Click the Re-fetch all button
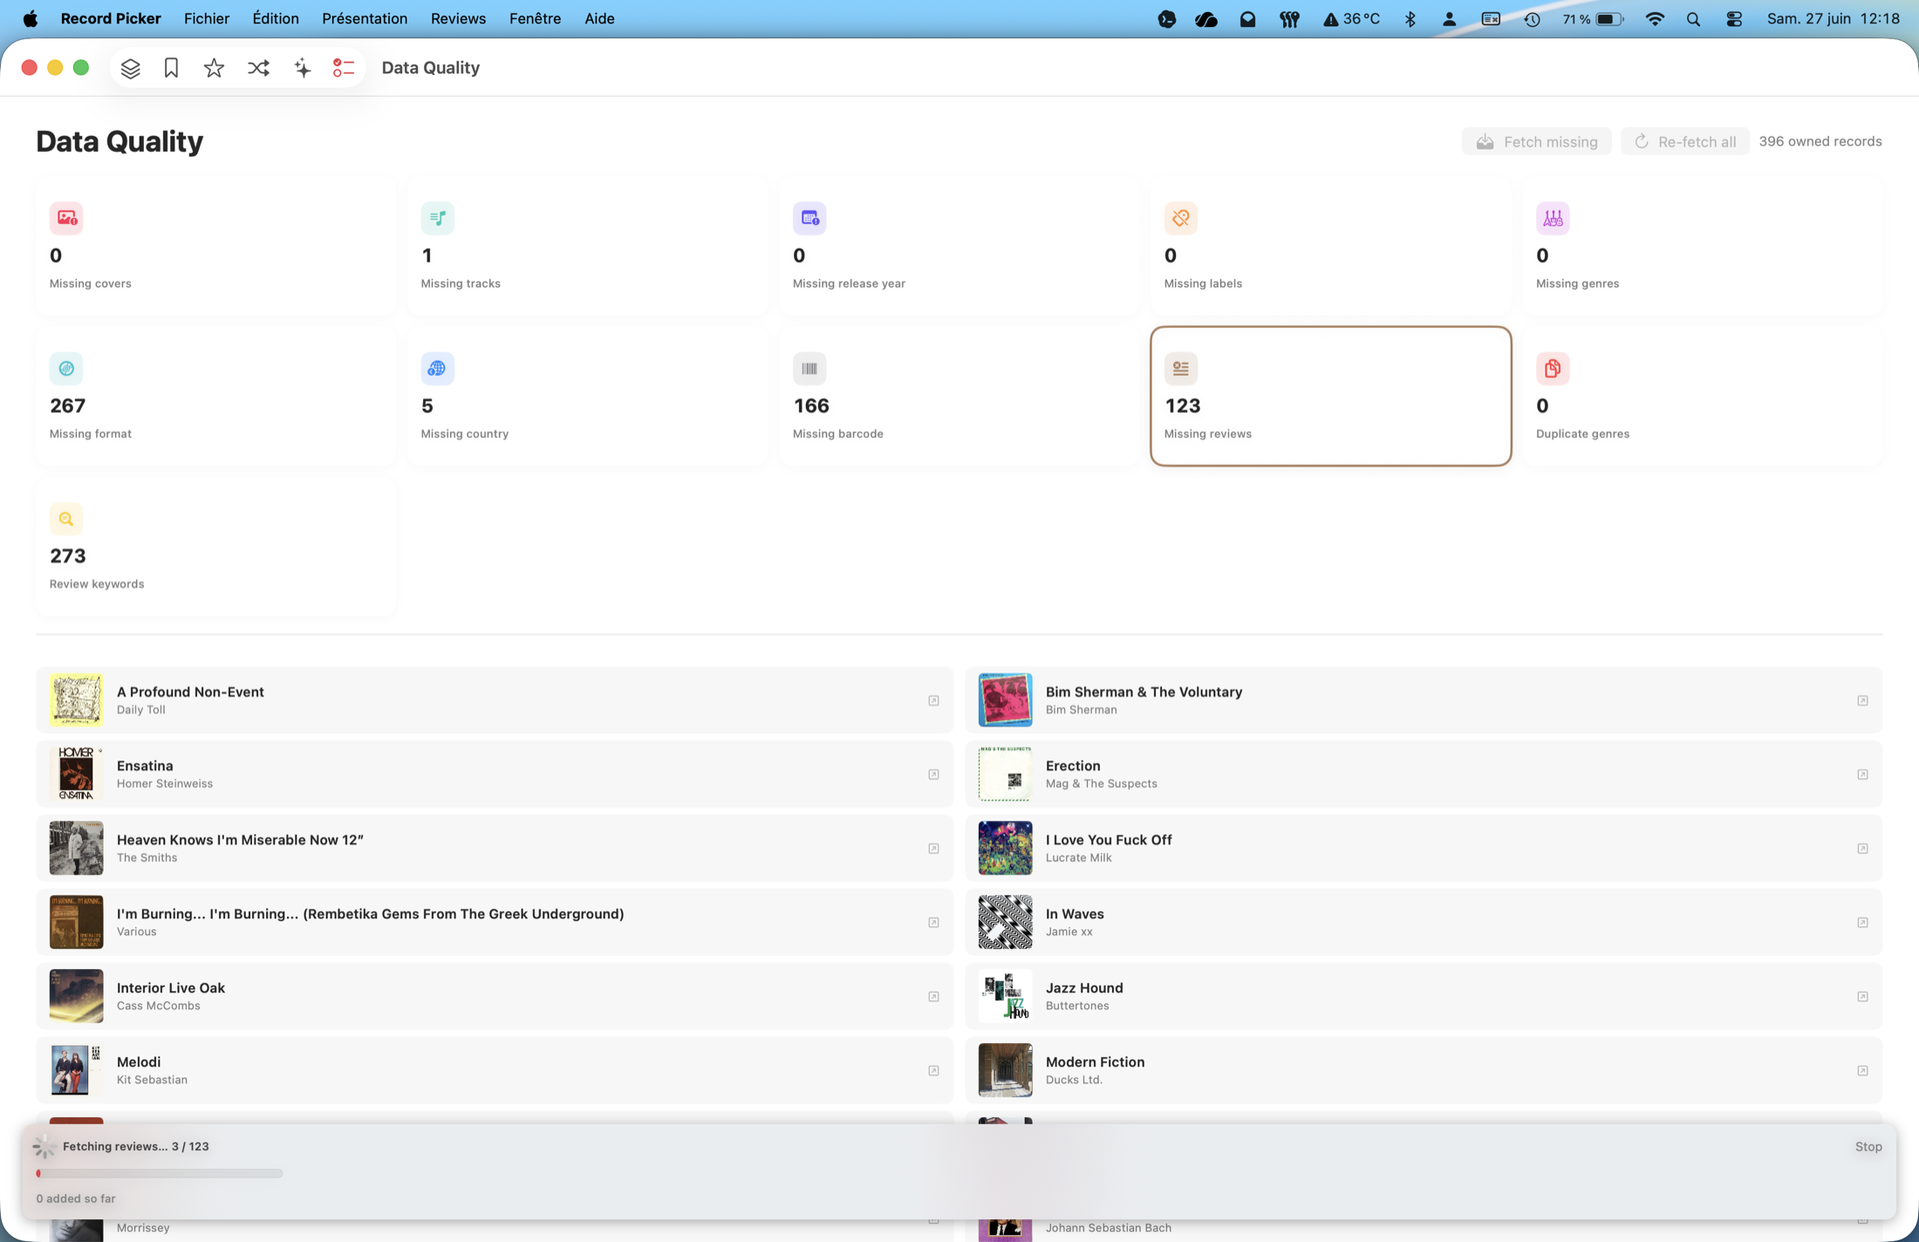1919x1242 pixels. click(1684, 141)
